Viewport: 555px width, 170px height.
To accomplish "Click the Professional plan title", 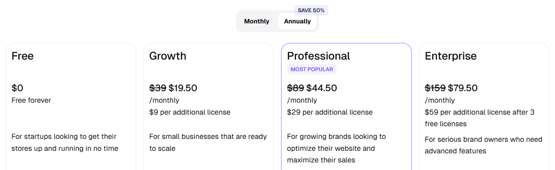I will click(x=318, y=56).
